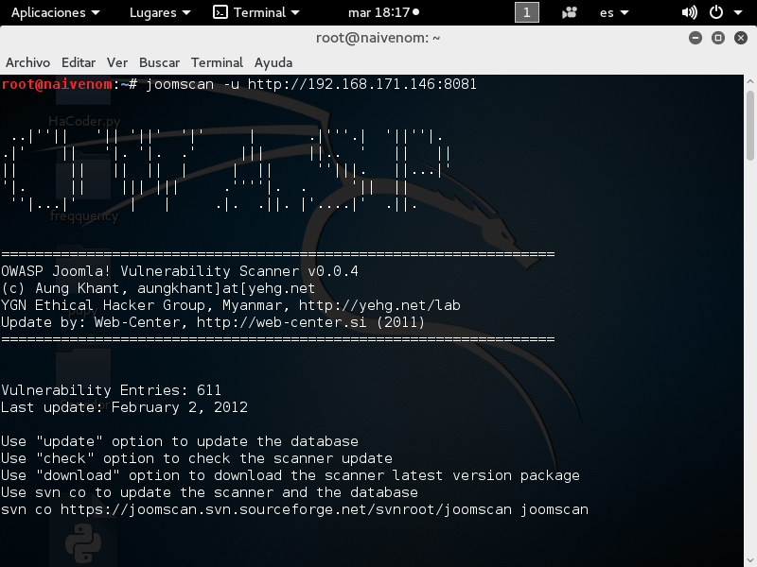Click the Use "update" option line
Viewport: 757px width, 567px height.
180,441
